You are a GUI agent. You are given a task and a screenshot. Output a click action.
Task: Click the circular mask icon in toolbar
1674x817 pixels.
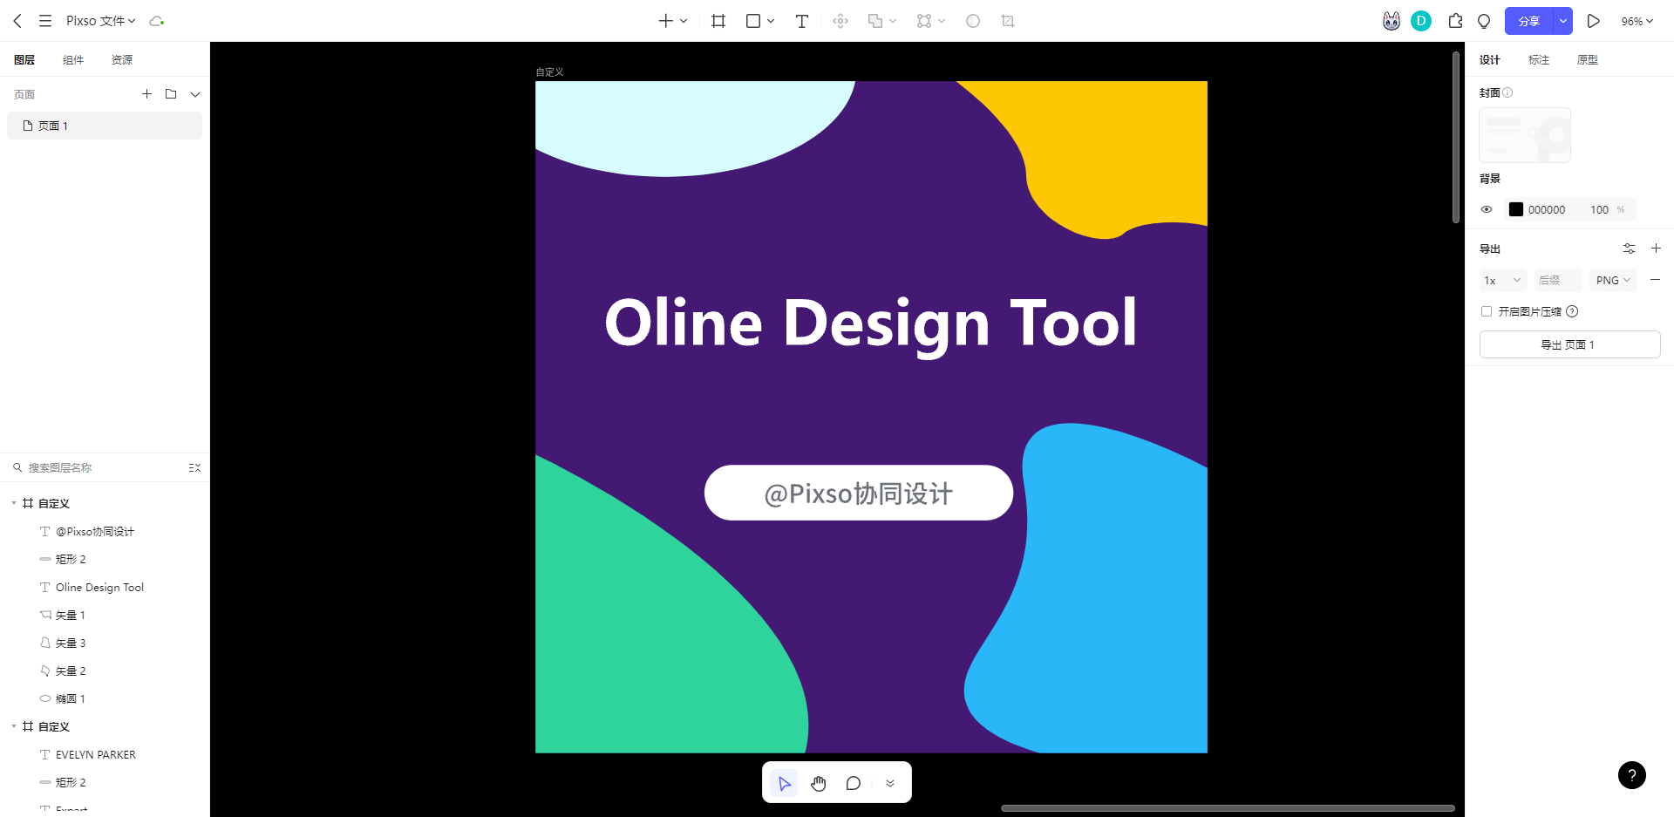click(973, 21)
